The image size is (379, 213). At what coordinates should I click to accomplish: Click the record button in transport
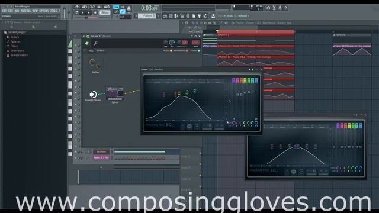[95, 12]
